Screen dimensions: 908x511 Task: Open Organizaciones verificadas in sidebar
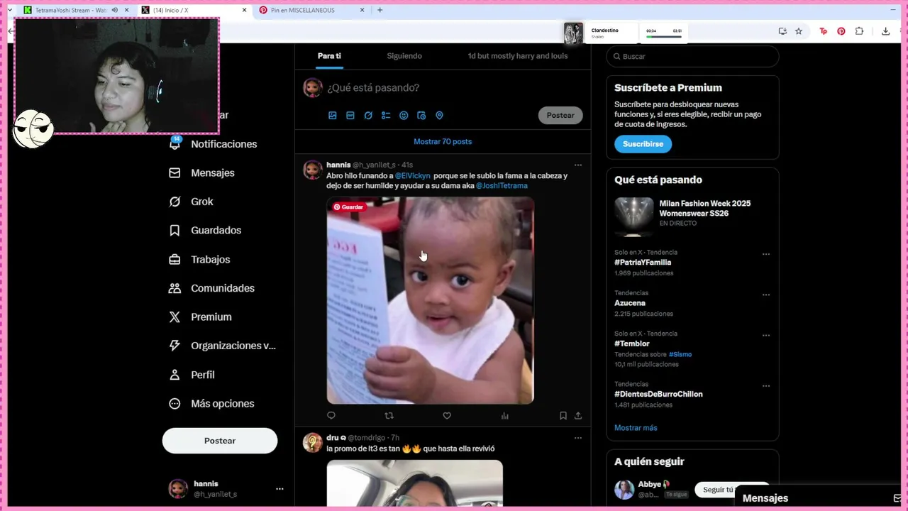[222, 346]
